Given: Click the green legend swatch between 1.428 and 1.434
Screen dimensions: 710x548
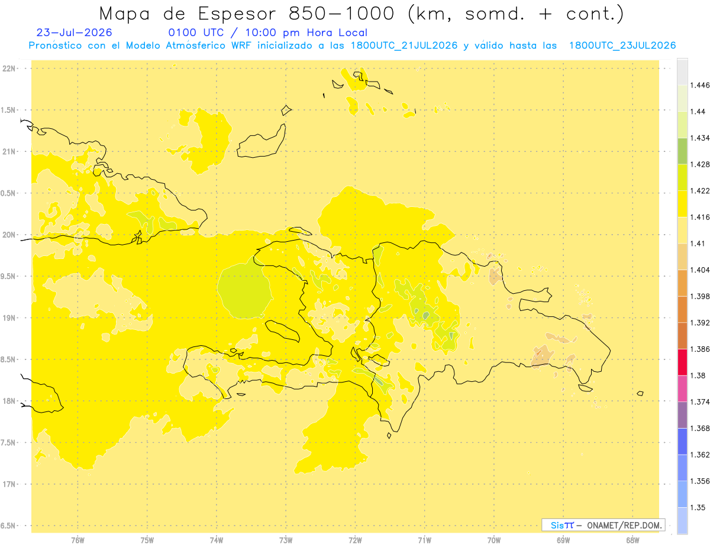Looking at the screenshot, I should coord(682,151).
